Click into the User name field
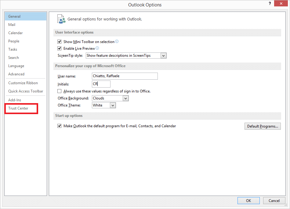The width and height of the screenshot is (290, 209). point(125,76)
